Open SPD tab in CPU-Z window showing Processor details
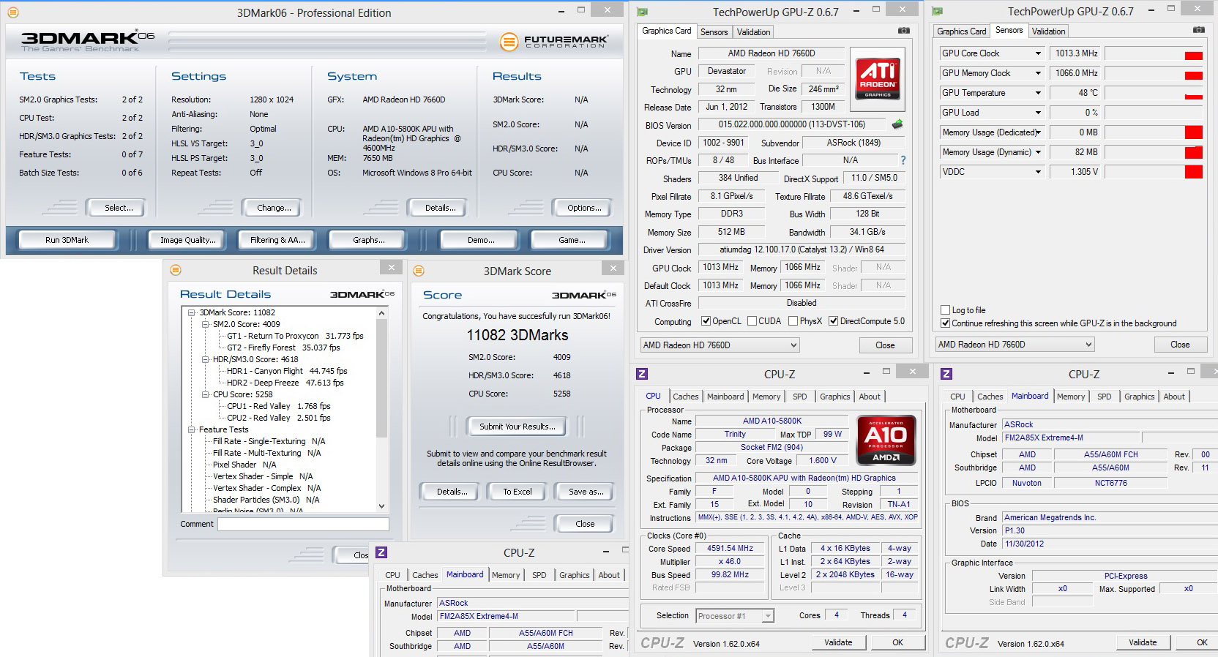 (x=800, y=397)
